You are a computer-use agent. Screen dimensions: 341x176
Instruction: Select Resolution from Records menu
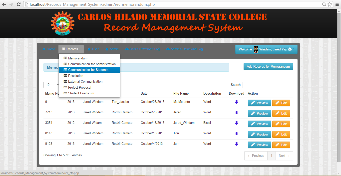[x=75, y=76]
